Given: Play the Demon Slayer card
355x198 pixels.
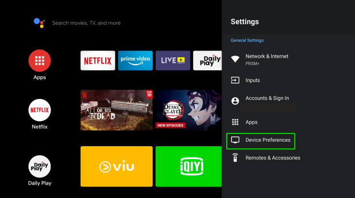Looking at the screenshot, I should [x=188, y=110].
